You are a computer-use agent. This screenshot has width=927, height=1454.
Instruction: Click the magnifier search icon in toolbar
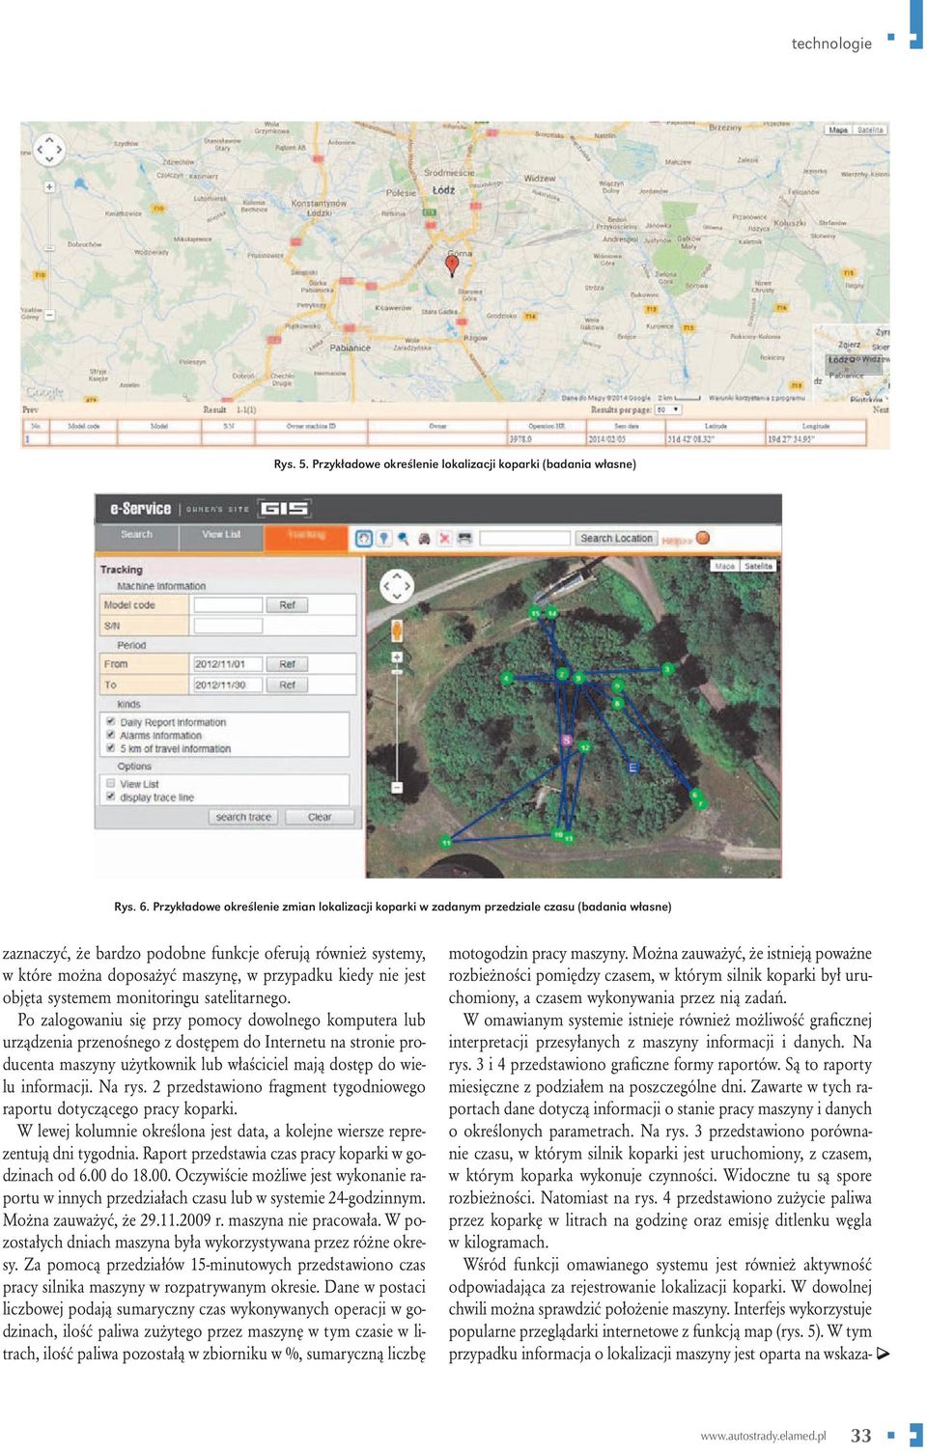[x=404, y=538]
